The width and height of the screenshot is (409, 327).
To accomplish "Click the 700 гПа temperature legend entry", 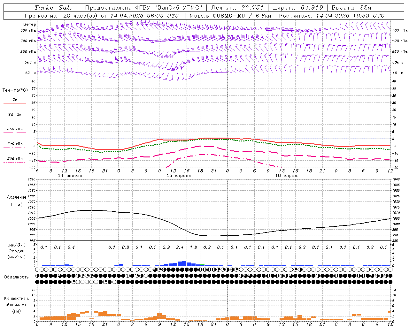I will [x=15, y=144].
